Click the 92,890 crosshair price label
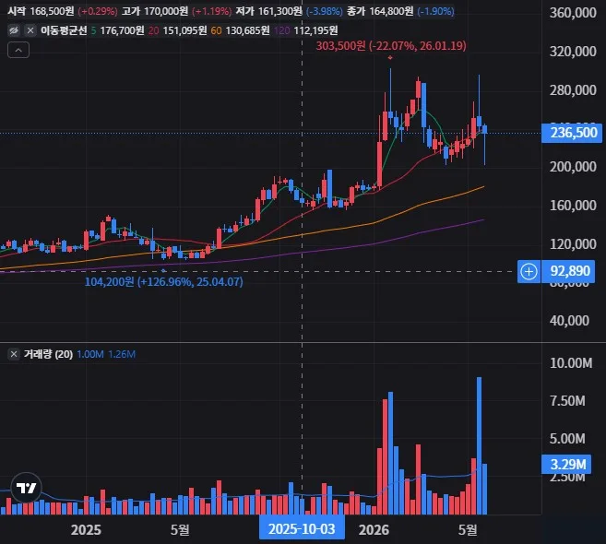The height and width of the screenshot is (544, 606). [x=568, y=271]
